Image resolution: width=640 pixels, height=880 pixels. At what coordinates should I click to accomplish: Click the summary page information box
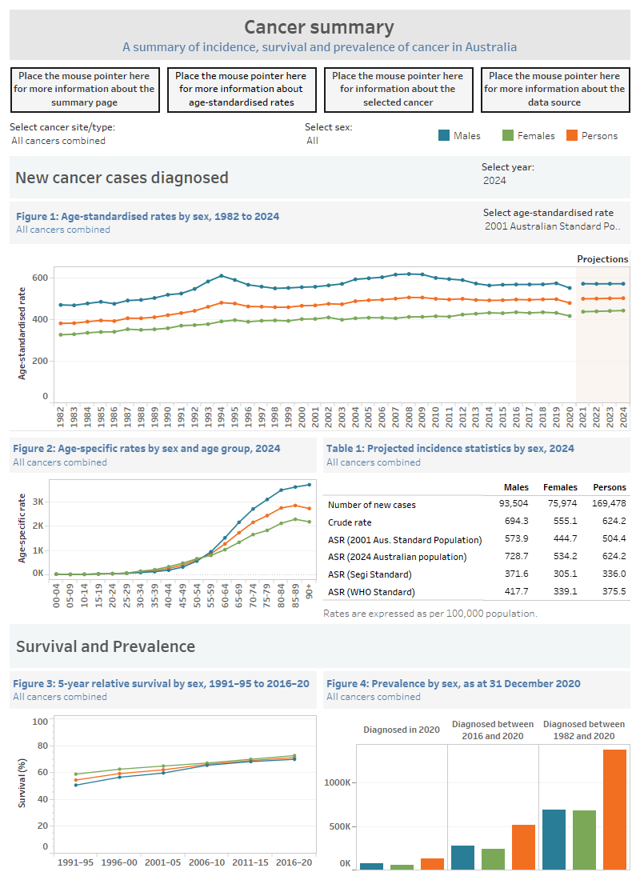pyautogui.click(x=85, y=89)
